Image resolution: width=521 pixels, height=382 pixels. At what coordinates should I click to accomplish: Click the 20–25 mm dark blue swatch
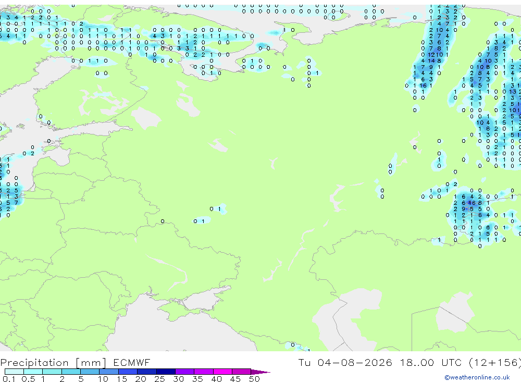click(146, 372)
